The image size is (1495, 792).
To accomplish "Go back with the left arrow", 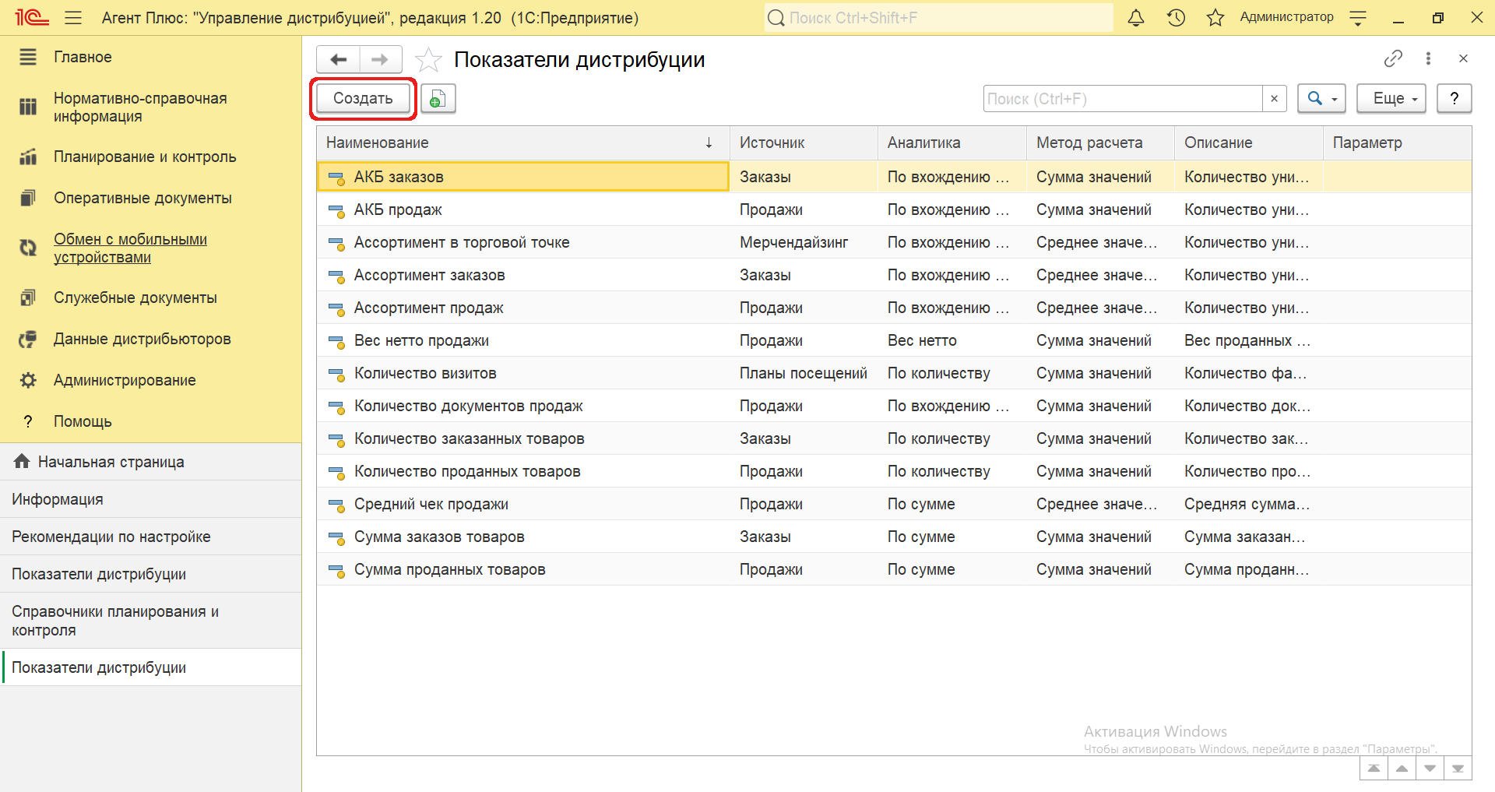I will click(338, 59).
